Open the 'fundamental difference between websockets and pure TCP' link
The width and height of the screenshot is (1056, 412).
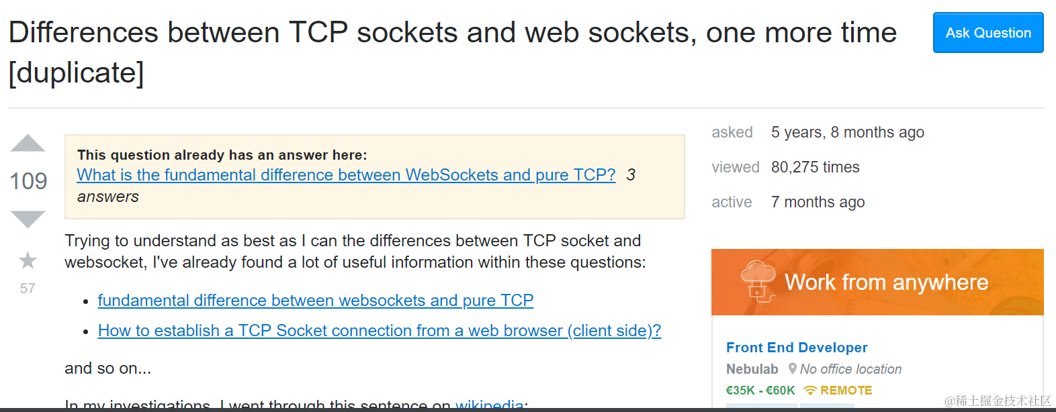(315, 301)
